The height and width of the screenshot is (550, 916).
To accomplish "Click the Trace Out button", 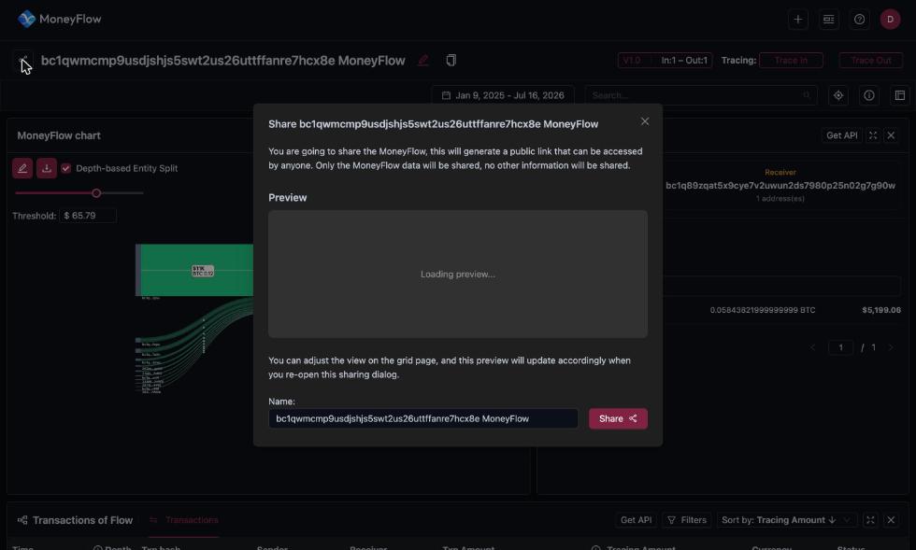I will click(x=871, y=60).
